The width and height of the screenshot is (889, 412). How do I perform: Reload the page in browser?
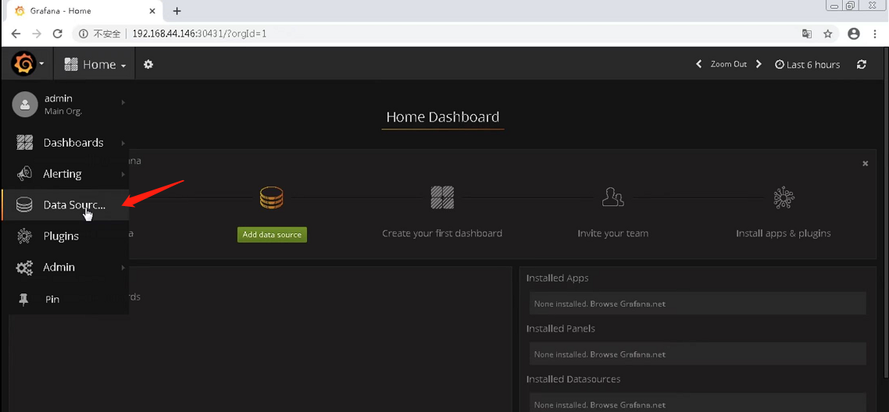pos(57,34)
